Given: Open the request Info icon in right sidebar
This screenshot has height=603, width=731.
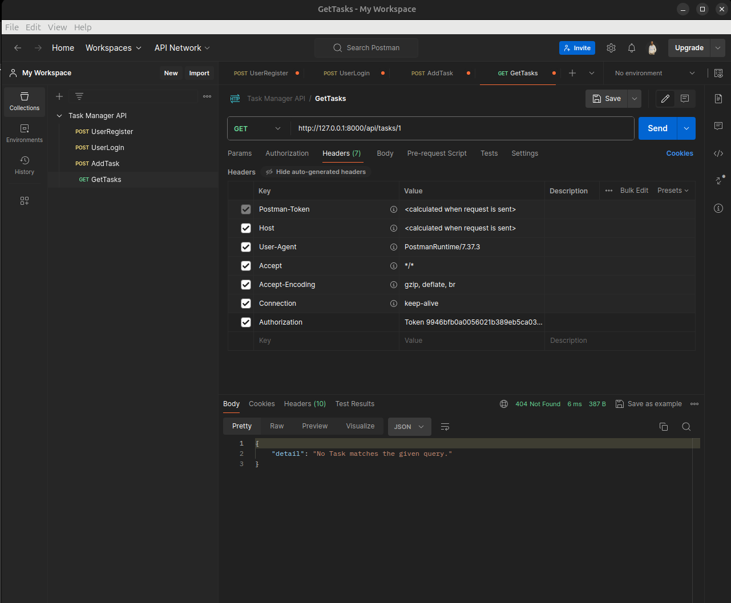Looking at the screenshot, I should coord(718,208).
